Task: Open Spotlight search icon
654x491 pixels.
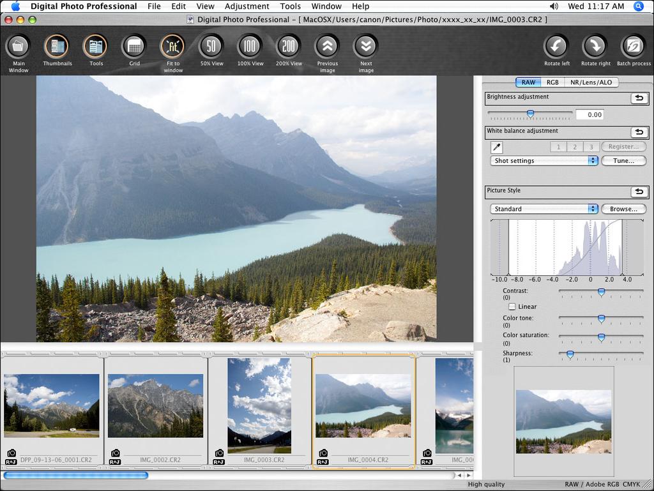Action: pyautogui.click(x=639, y=6)
